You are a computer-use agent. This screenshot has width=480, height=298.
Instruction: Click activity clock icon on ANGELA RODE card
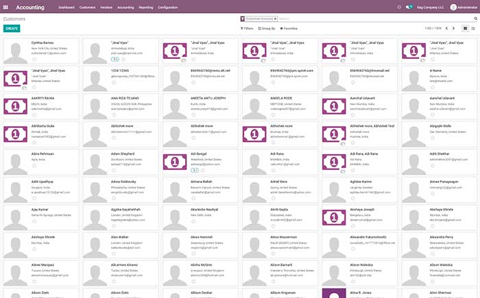tap(273, 114)
